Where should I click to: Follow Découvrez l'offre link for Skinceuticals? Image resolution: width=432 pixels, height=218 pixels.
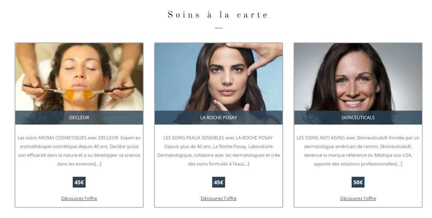(x=358, y=198)
